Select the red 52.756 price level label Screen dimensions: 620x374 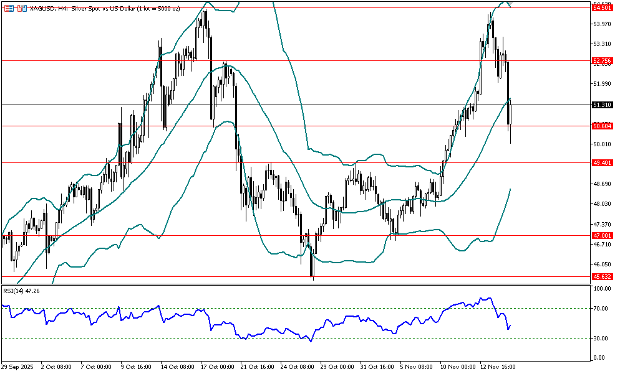point(601,61)
